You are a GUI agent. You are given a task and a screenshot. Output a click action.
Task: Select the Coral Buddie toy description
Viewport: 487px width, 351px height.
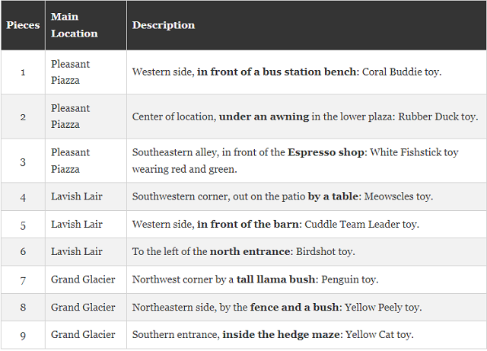coord(286,72)
